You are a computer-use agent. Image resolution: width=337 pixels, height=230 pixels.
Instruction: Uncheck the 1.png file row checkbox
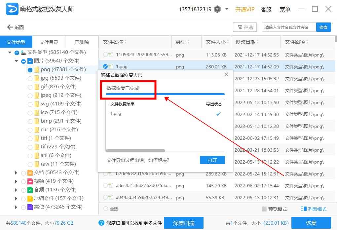(x=105, y=66)
